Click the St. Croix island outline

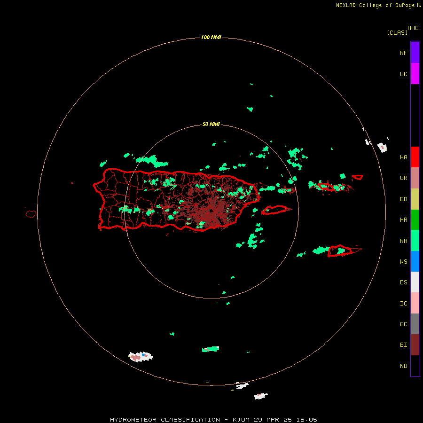tap(340, 251)
